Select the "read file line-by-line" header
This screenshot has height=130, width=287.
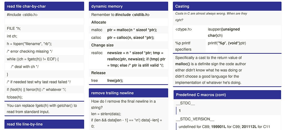(44, 124)
